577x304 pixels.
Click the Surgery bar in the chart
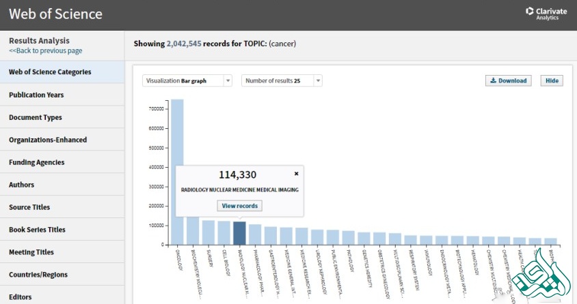208,232
